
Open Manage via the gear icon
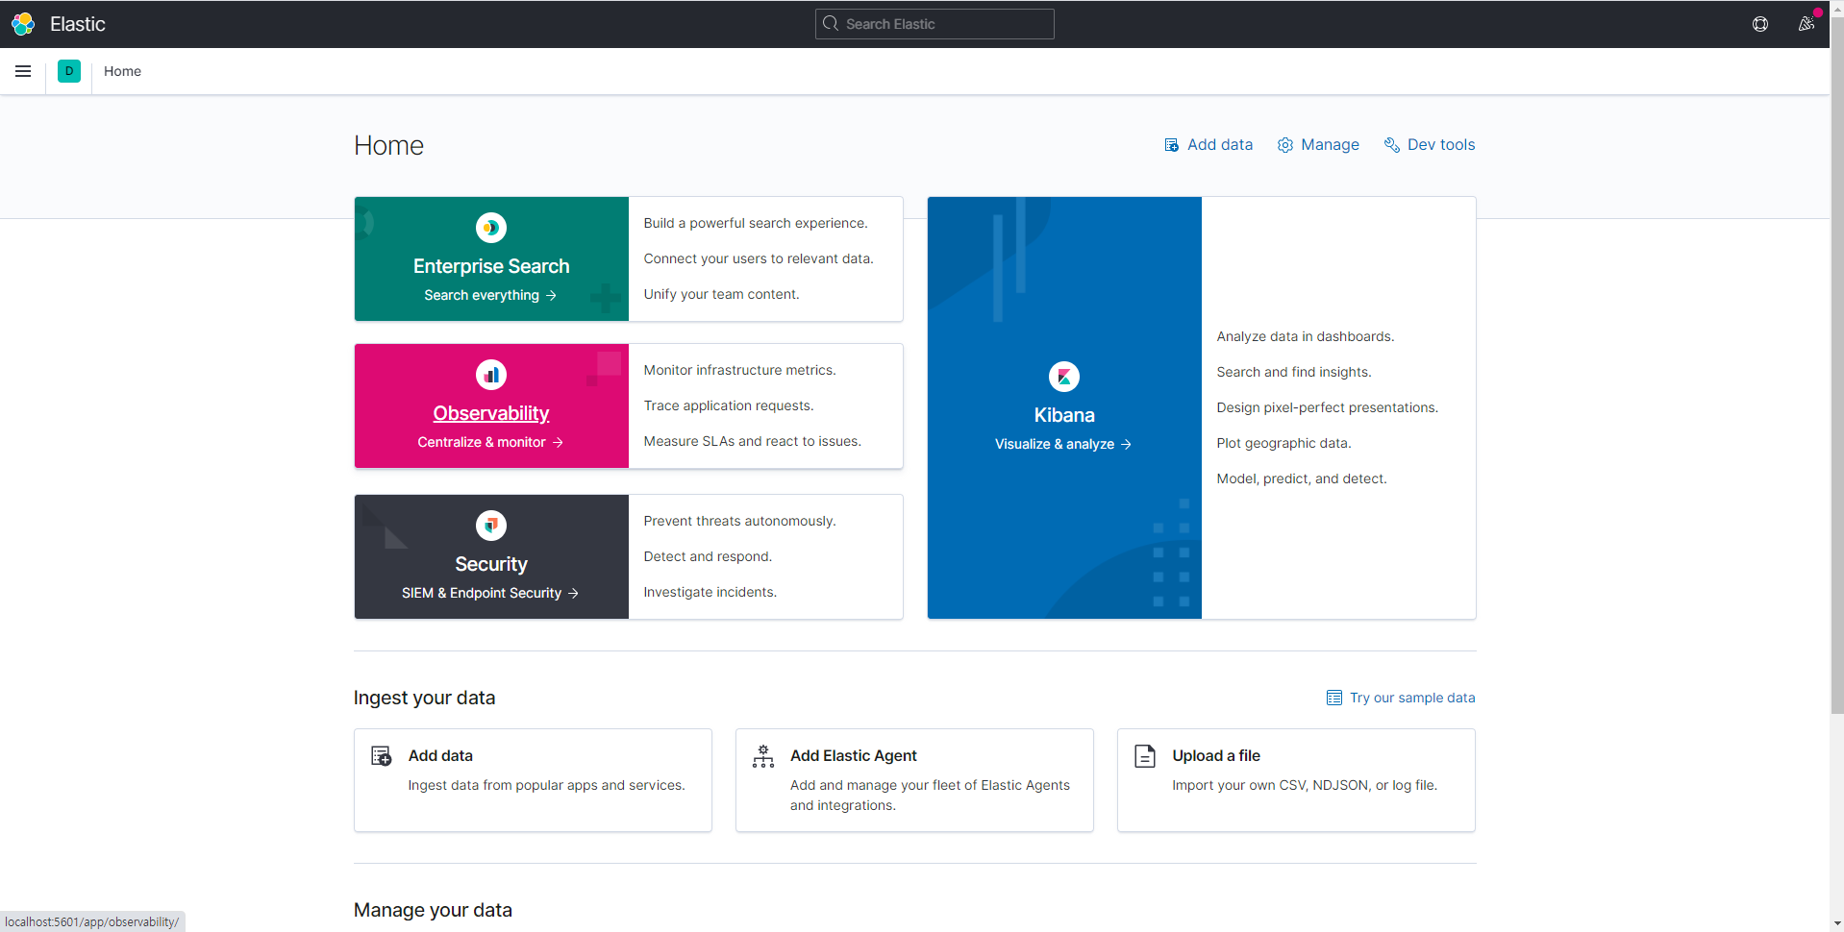1284,145
